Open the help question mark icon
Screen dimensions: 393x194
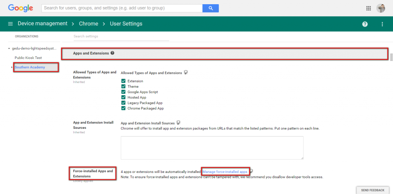point(365,24)
